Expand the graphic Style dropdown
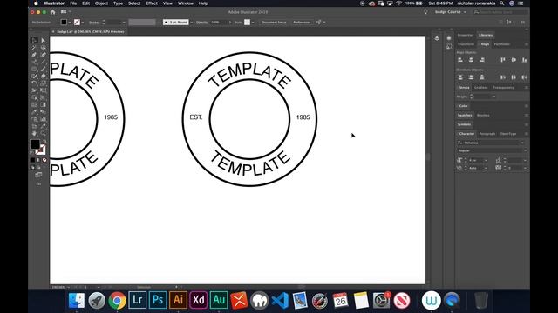The width and height of the screenshot is (558, 313). pos(253,23)
